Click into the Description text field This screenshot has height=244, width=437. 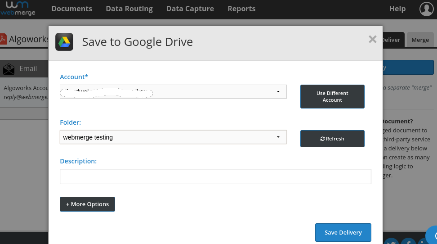(x=215, y=176)
